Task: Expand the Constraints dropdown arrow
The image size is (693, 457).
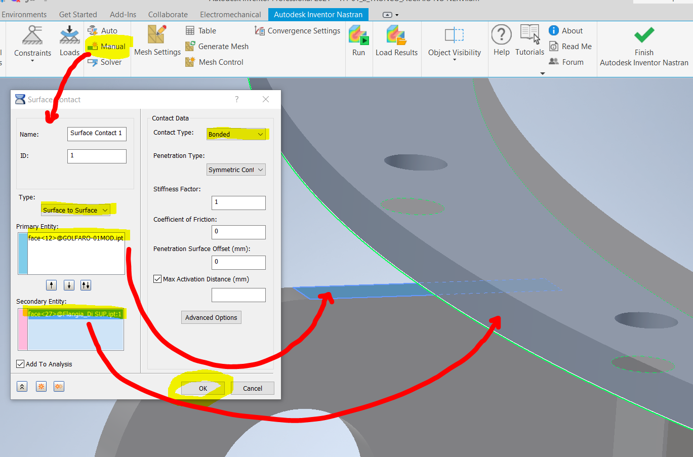Action: point(32,61)
